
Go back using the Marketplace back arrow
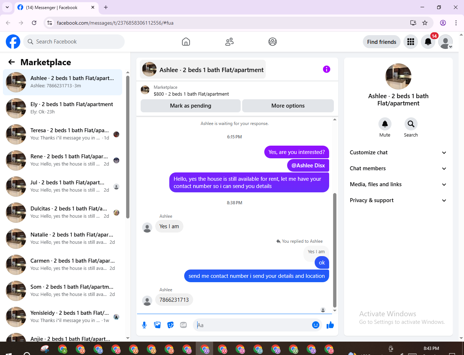tap(12, 62)
